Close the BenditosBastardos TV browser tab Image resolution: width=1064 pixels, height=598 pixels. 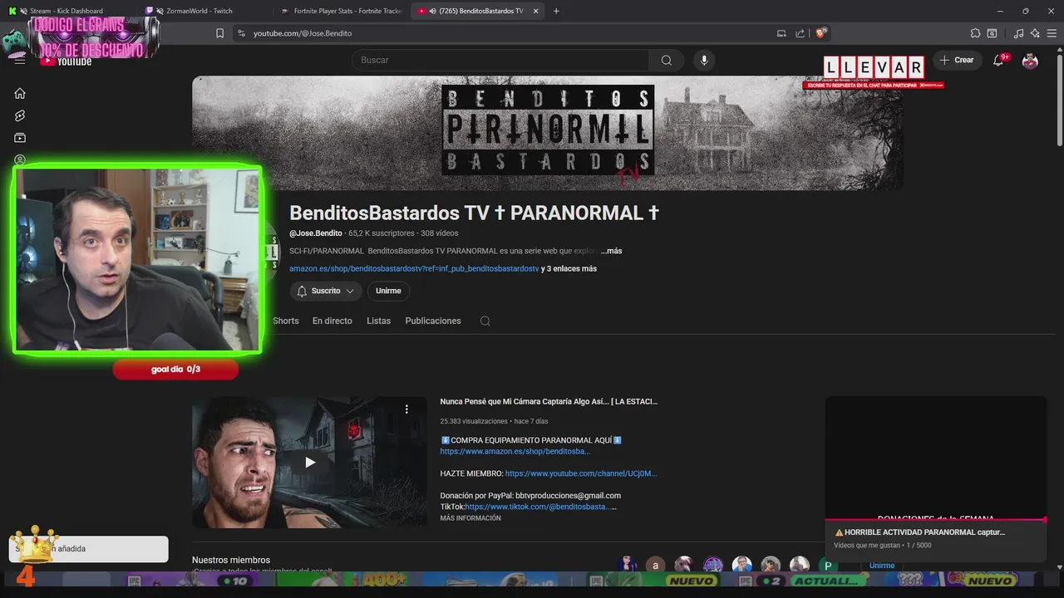tap(535, 11)
